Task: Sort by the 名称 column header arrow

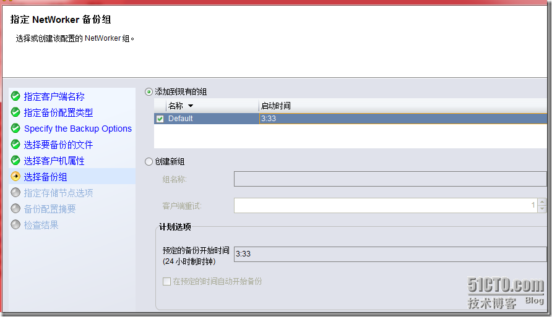Action: tap(191, 106)
